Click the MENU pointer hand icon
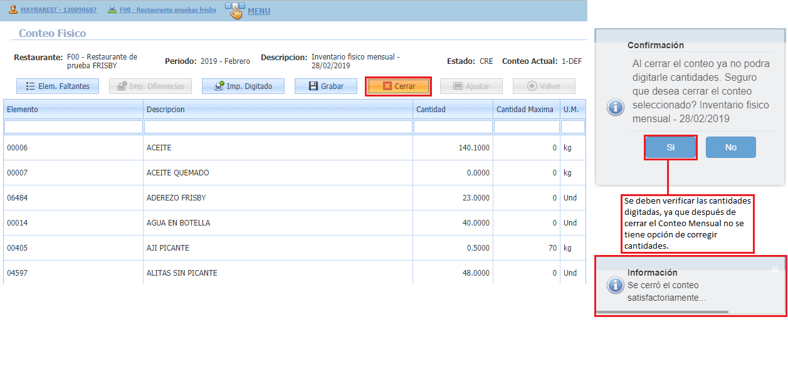 pos(235,11)
